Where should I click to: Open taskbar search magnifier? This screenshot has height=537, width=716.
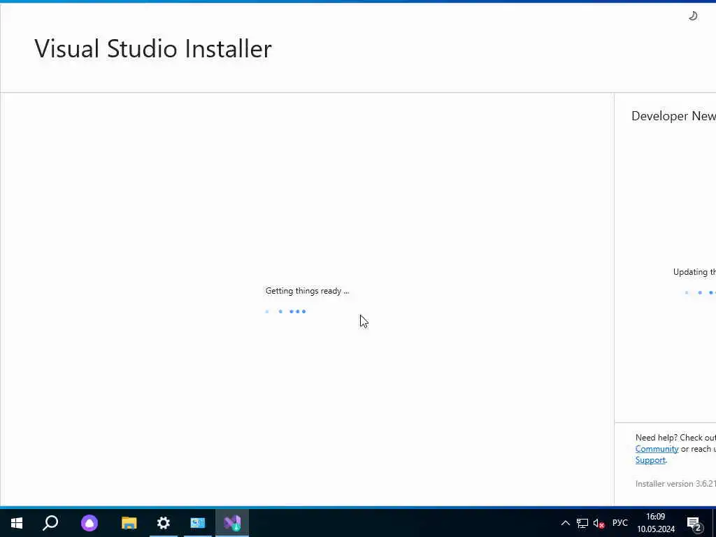[50, 522]
